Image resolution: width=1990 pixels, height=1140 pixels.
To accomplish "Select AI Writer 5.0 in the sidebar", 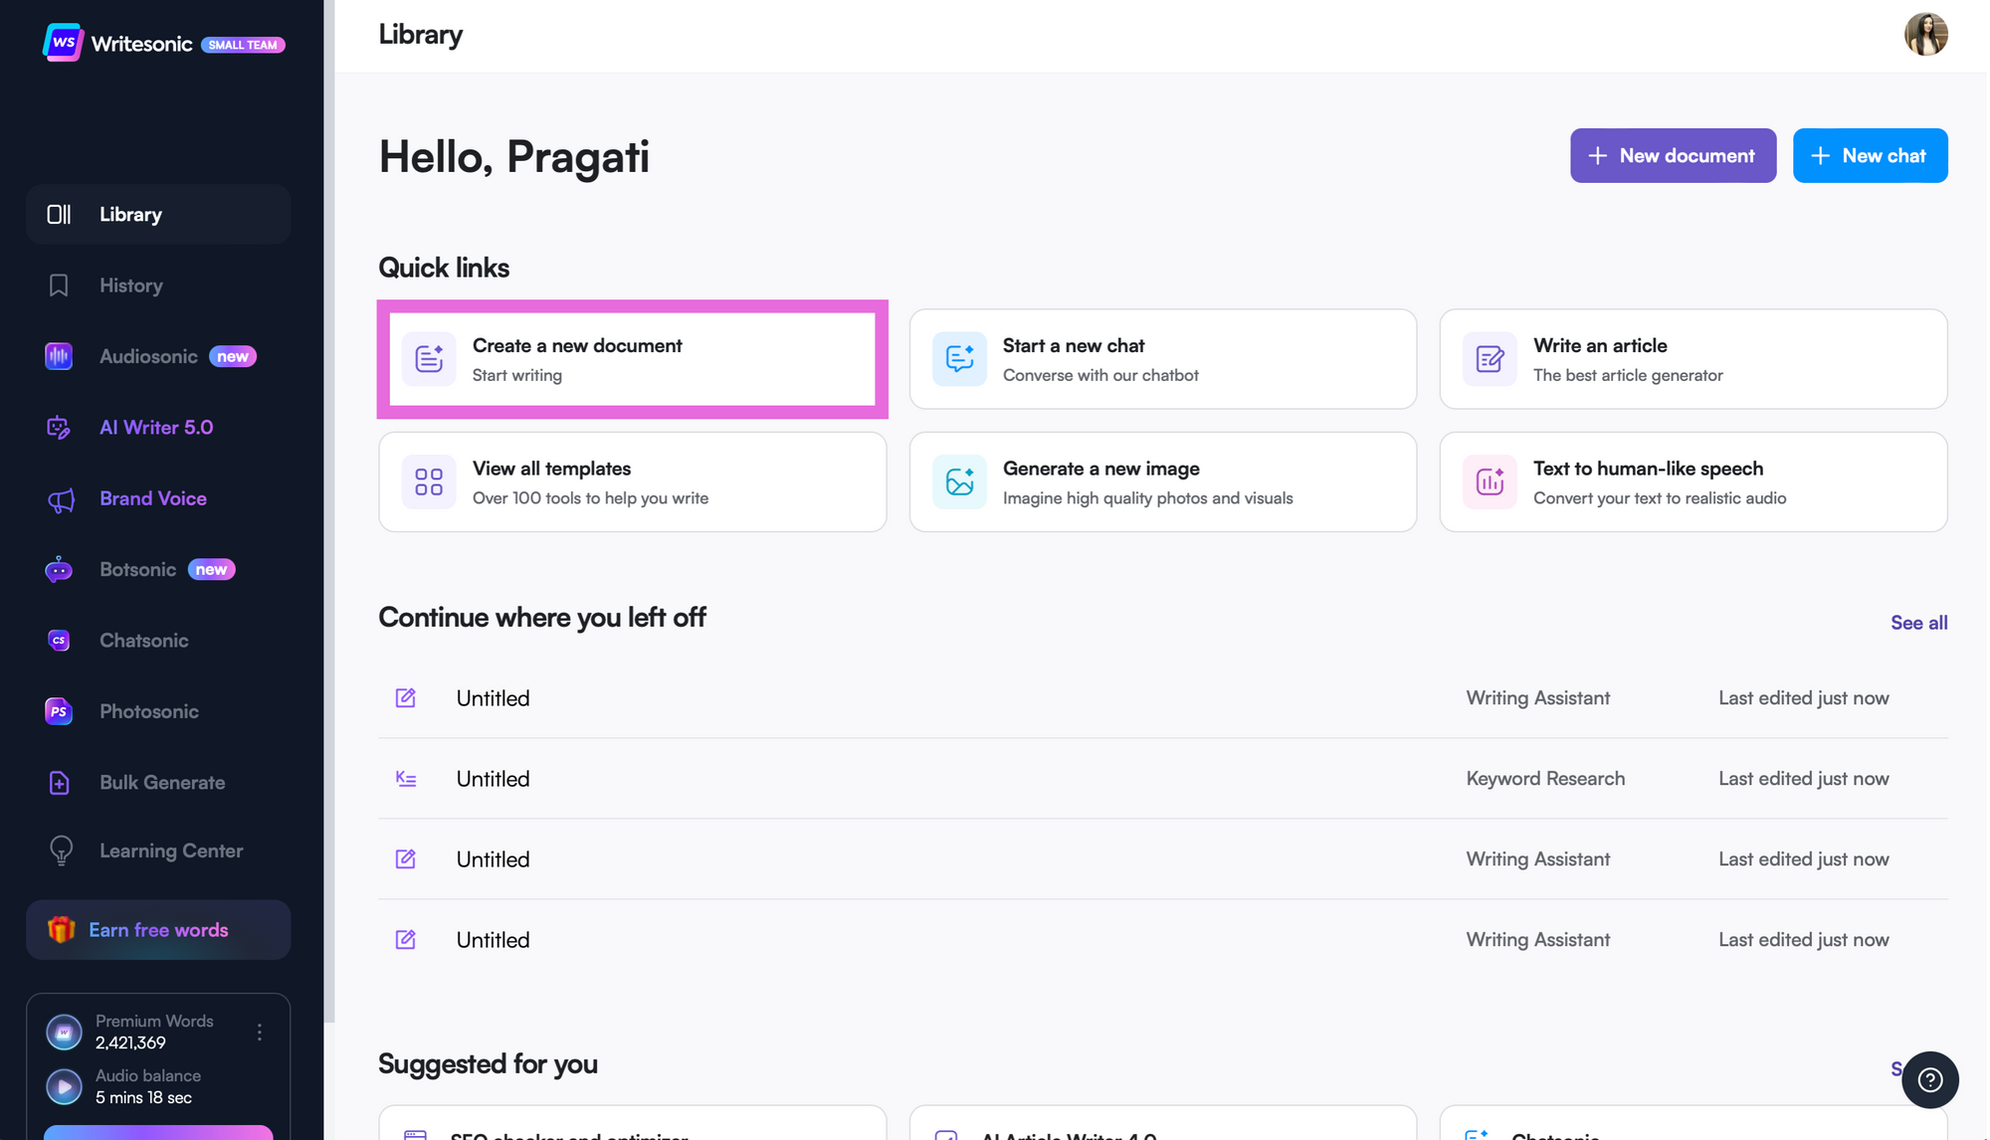I will coord(155,427).
